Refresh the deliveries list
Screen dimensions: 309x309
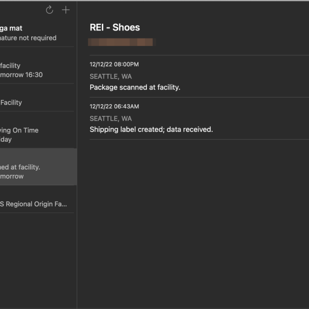point(50,10)
